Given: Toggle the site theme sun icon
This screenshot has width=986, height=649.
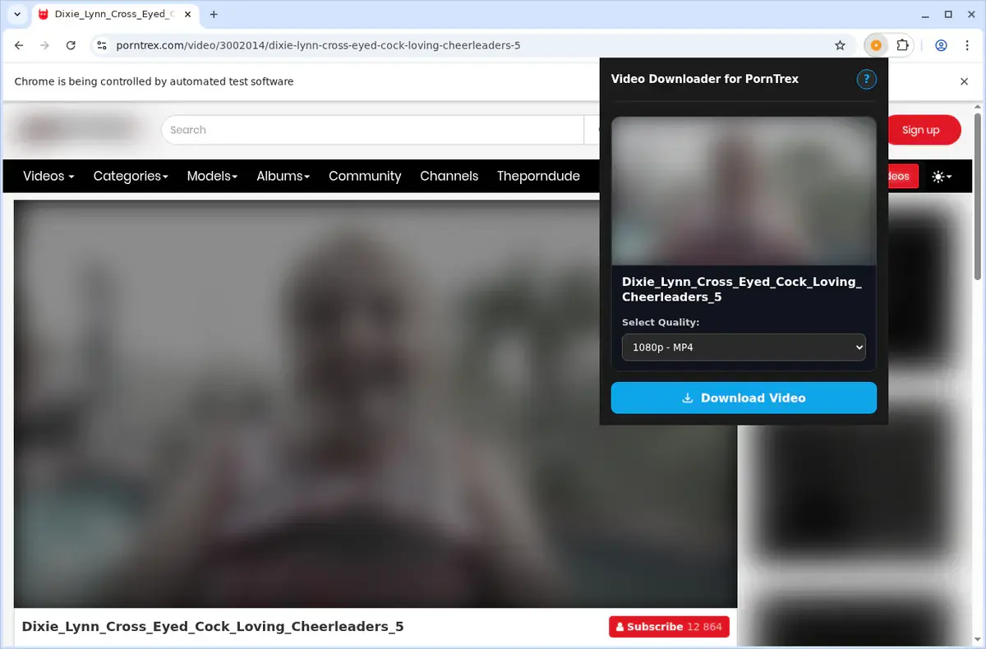Looking at the screenshot, I should click(942, 177).
